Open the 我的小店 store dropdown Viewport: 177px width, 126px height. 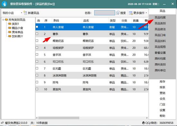coord(22,13)
